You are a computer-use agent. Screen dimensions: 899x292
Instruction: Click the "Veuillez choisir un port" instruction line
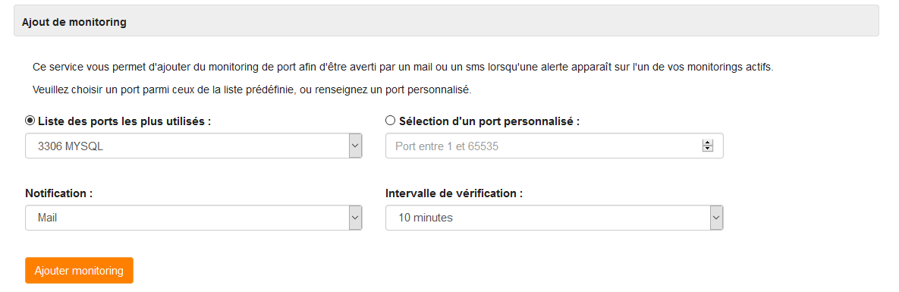253,89
